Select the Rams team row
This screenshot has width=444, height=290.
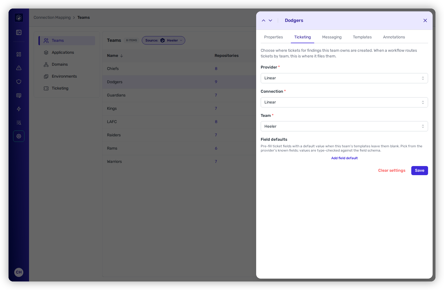pos(179,148)
